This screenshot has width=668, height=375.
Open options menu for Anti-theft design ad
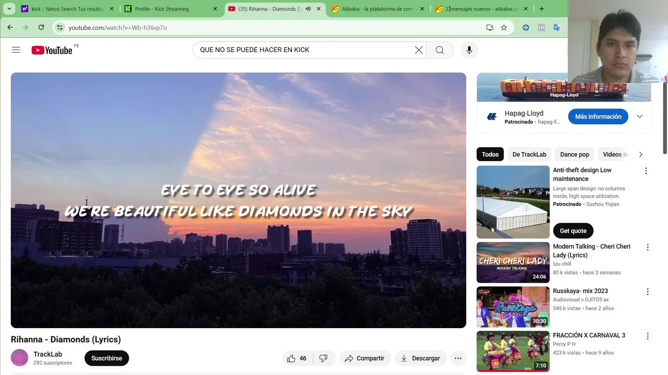pos(646,171)
